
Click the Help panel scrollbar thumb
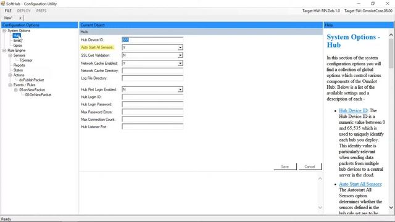(391, 53)
